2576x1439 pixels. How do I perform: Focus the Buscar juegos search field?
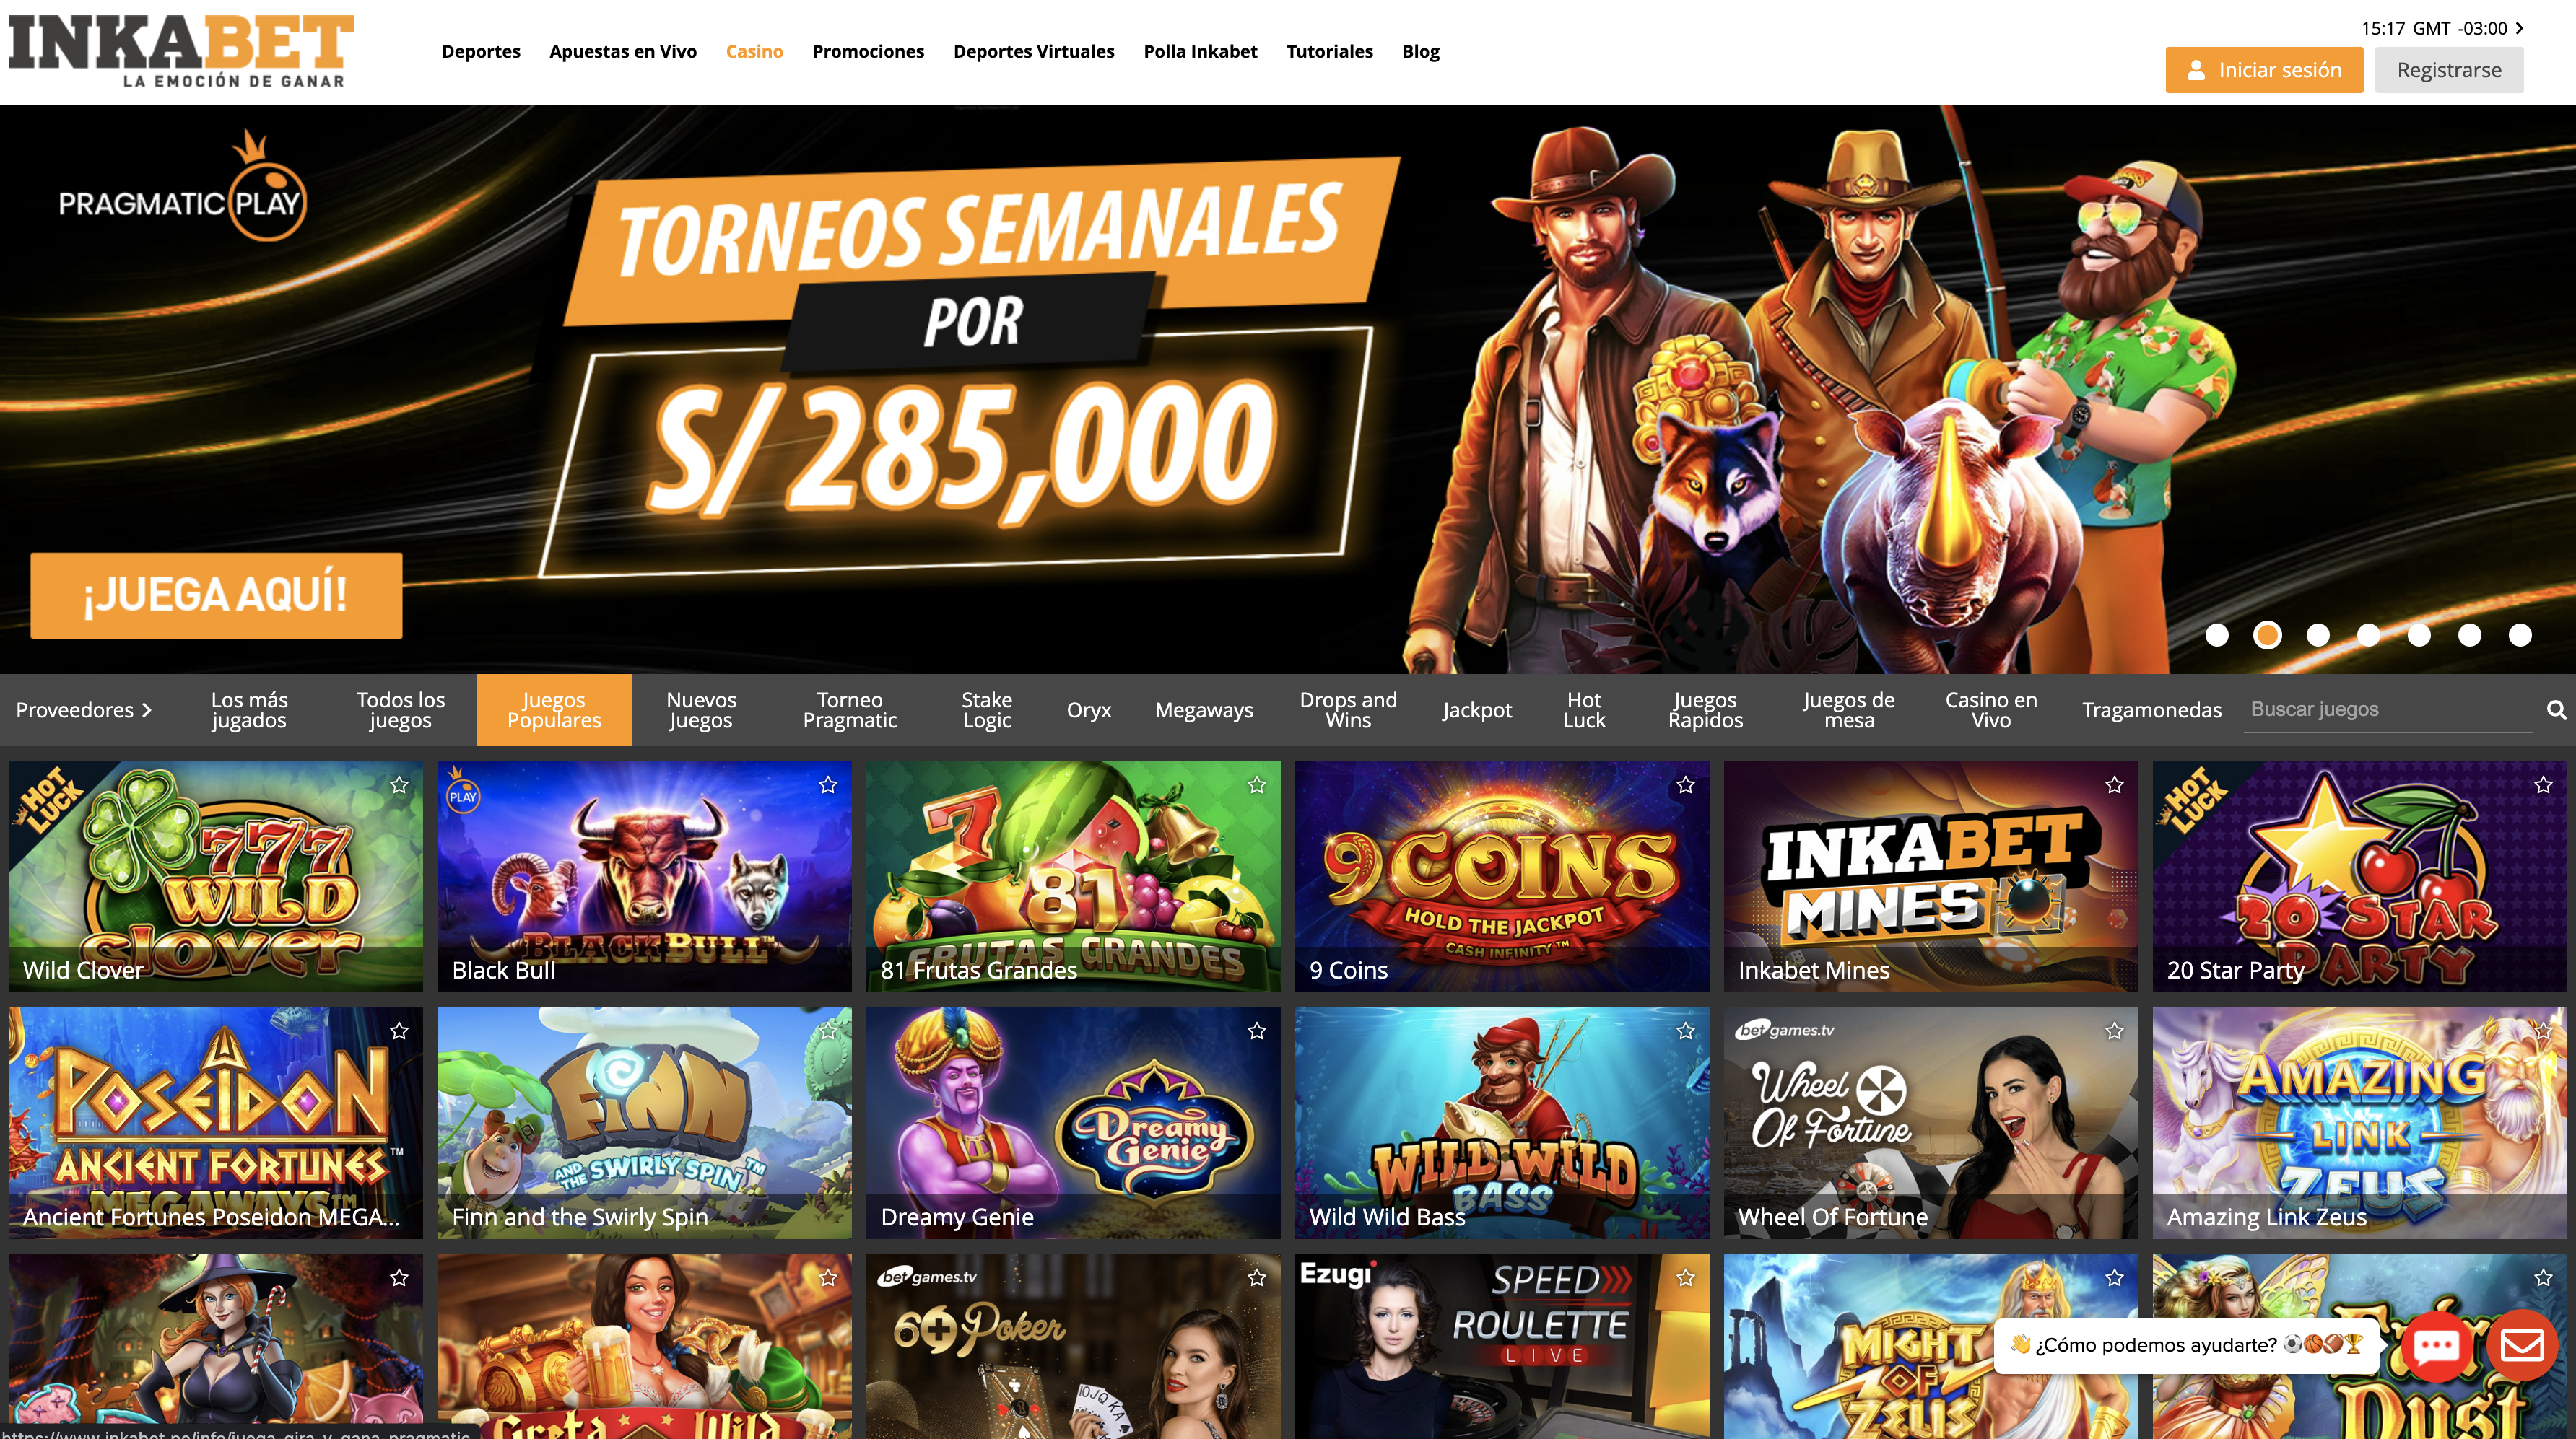2387,709
